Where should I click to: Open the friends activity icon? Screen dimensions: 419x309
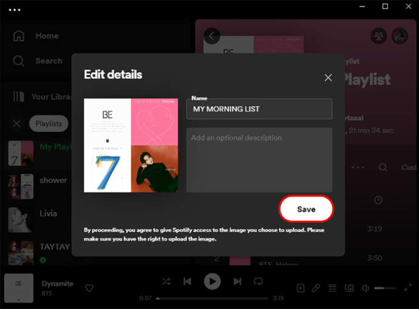(379, 36)
